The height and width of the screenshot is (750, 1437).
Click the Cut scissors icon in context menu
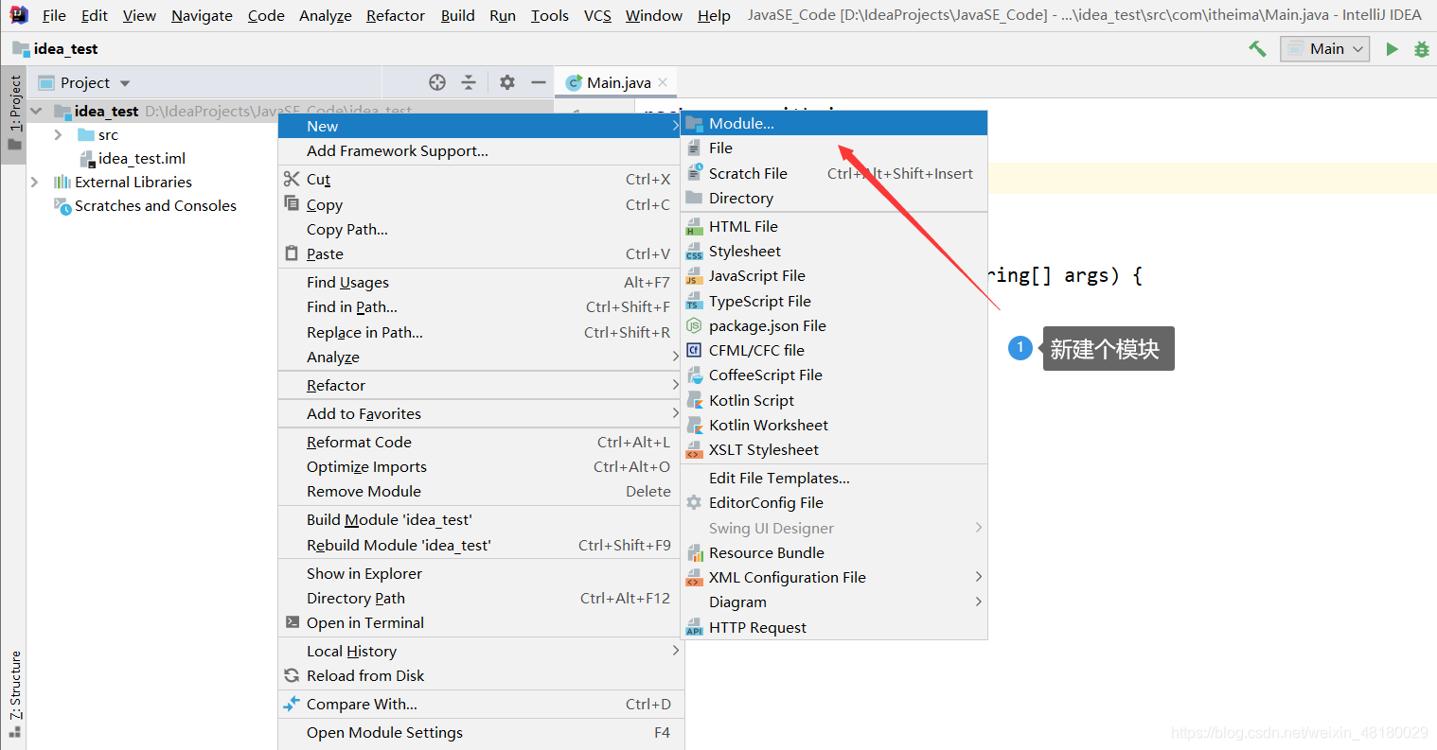coord(292,179)
